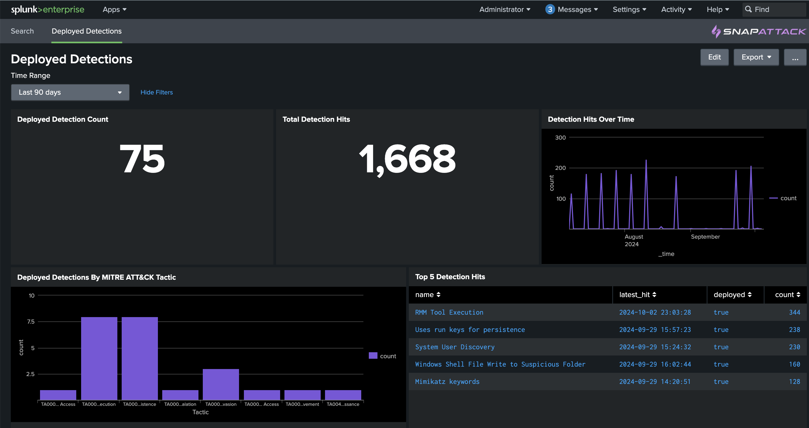Click the magnifier icon in Find box
Screen dimensions: 809x428
pos(748,9)
